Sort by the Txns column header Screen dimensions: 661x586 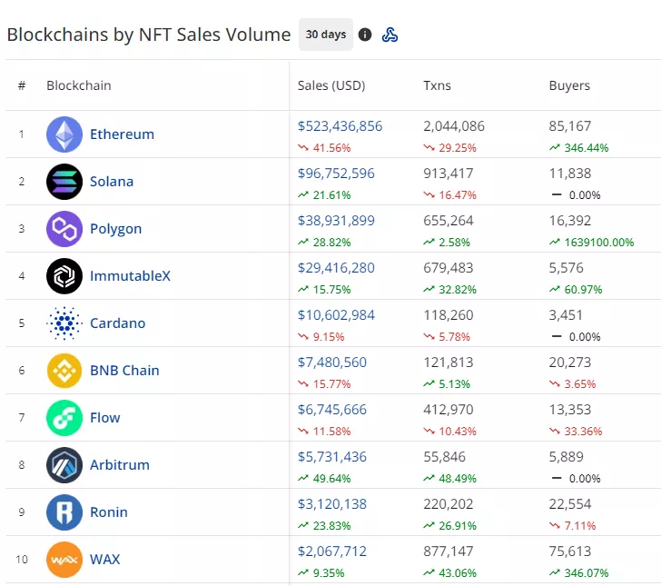tap(437, 85)
